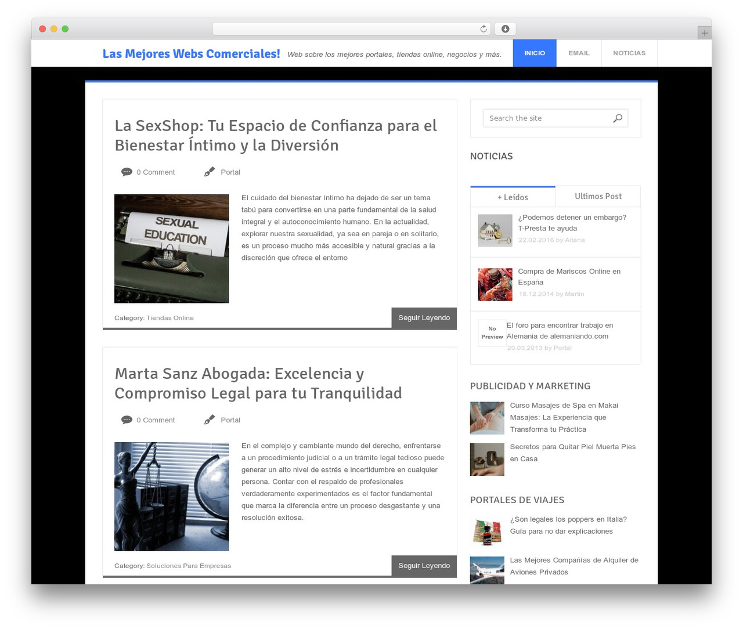Open a new browser tab with plus
The width and height of the screenshot is (743, 629).
704,33
